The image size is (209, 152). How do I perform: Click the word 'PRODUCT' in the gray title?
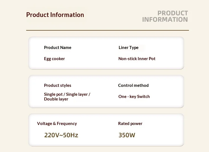click(173, 13)
